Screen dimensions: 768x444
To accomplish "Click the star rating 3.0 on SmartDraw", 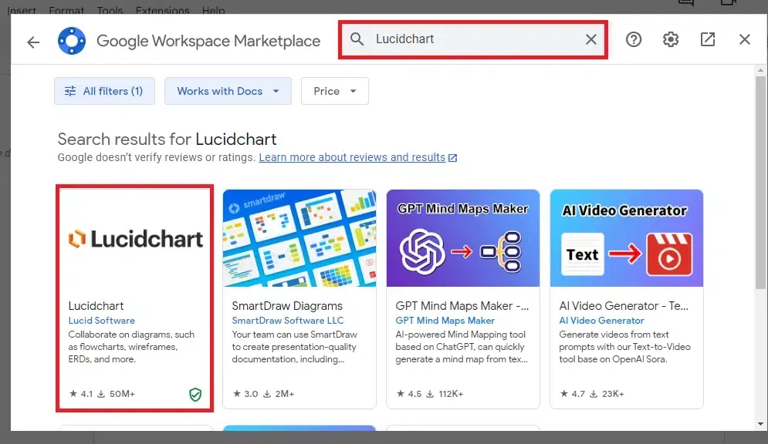I will click(x=245, y=394).
